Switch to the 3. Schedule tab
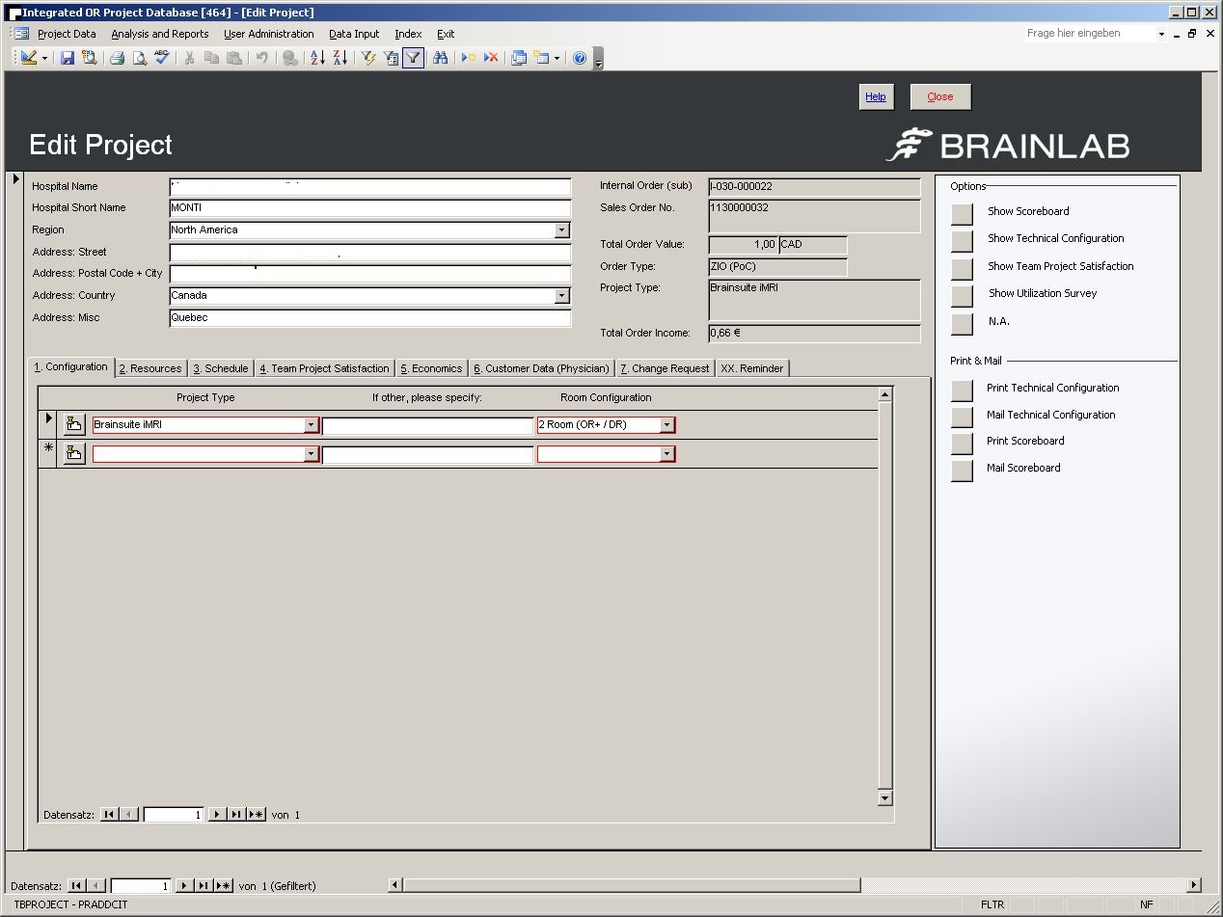The width and height of the screenshot is (1223, 917). click(x=221, y=368)
